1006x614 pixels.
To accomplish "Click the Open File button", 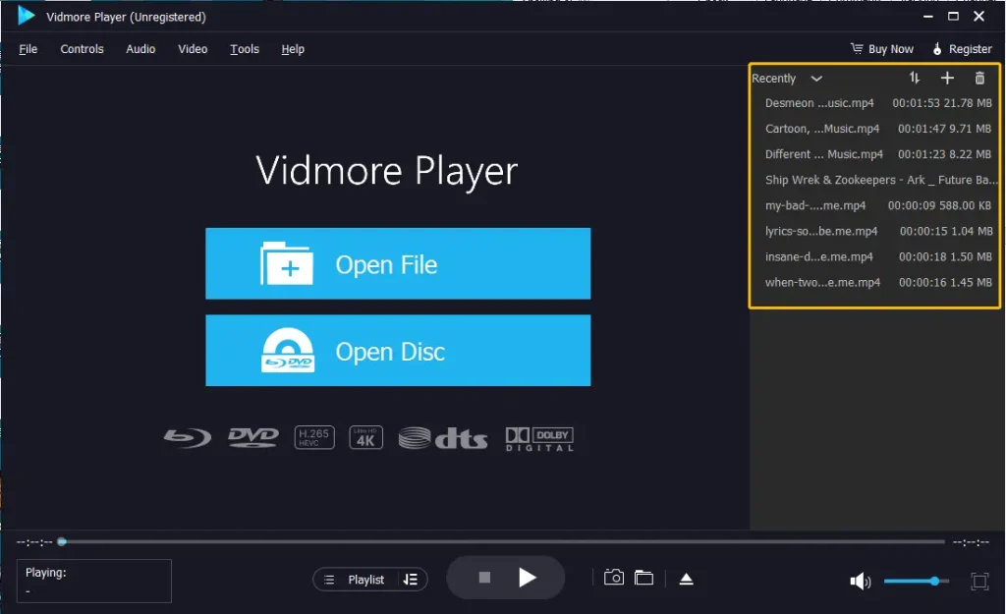I will point(398,263).
